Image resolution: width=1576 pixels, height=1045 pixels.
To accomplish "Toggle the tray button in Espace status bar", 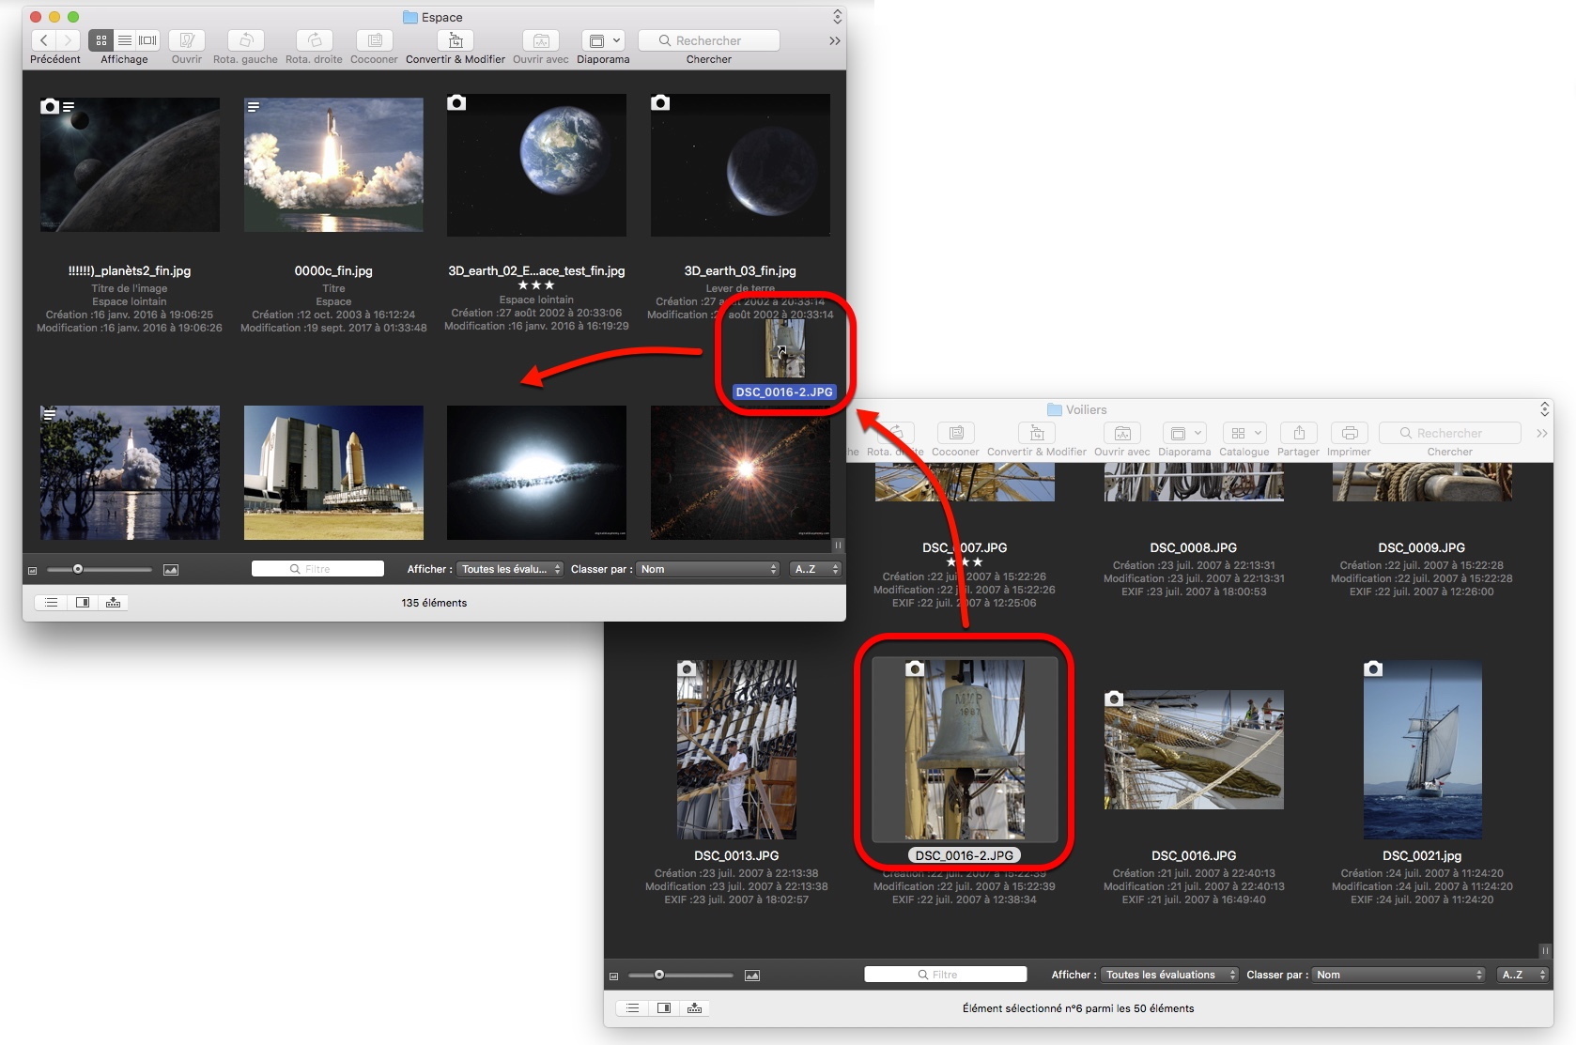I will tap(114, 603).
